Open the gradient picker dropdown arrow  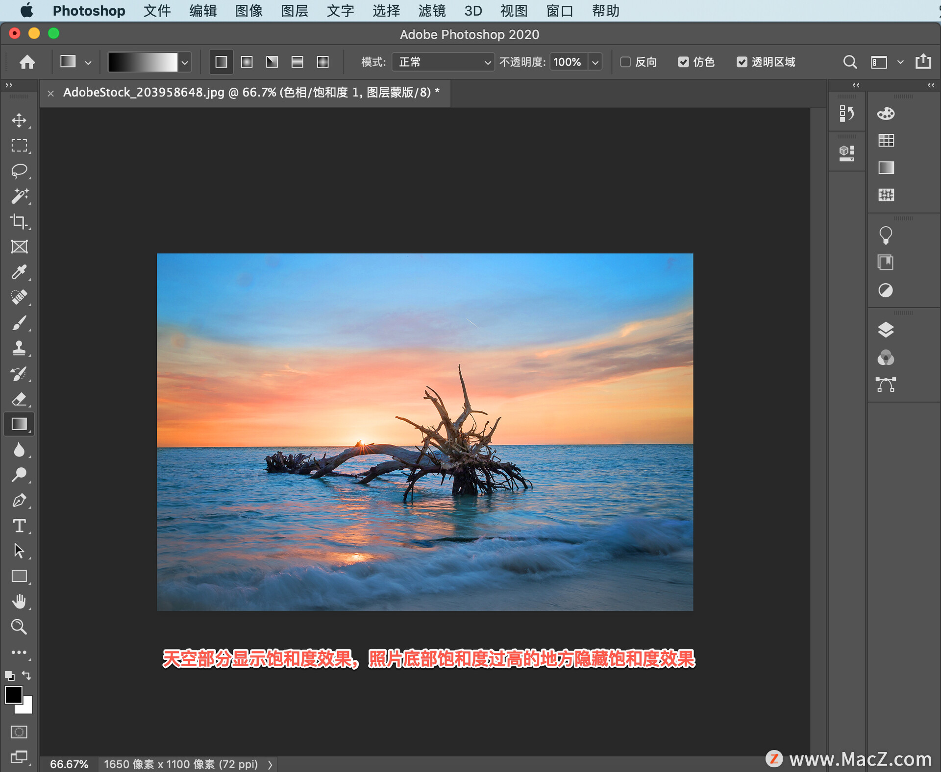(185, 63)
